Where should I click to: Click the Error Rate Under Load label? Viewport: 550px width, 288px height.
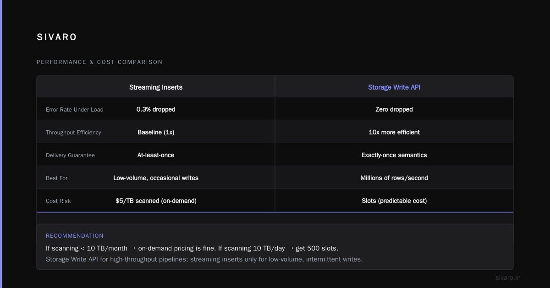point(75,110)
